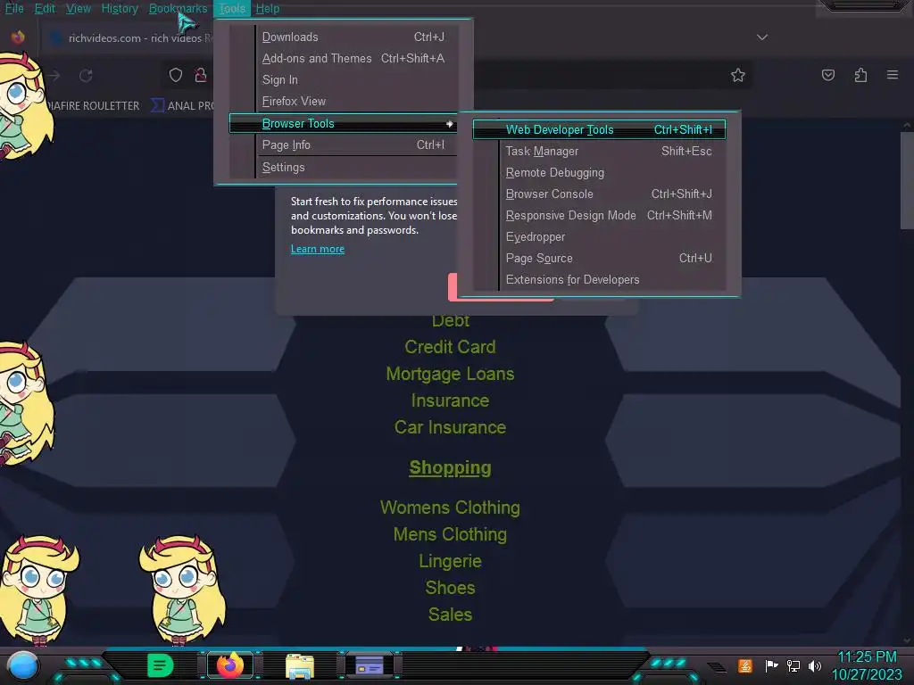The image size is (914, 685).
Task: Click the insecure connection lock icon
Action: 201,75
